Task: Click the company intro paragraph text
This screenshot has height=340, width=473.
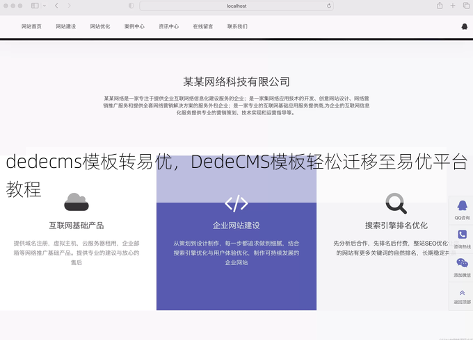Action: pos(236,105)
